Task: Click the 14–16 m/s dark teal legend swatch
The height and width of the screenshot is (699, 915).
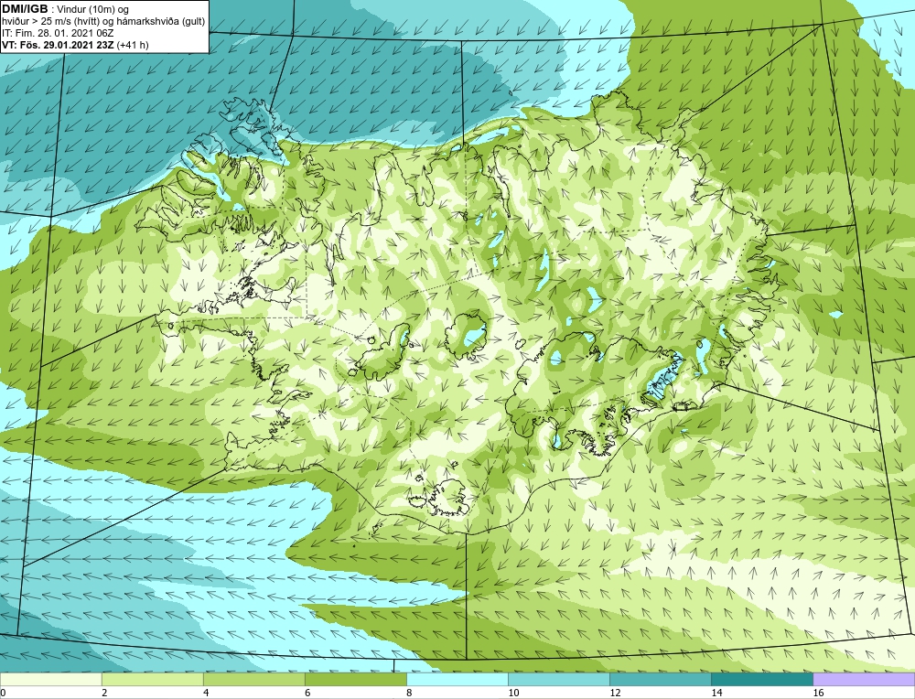Action: point(761,679)
